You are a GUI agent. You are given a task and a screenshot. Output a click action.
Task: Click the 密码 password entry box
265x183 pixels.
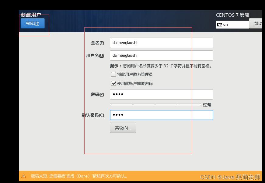161,94
